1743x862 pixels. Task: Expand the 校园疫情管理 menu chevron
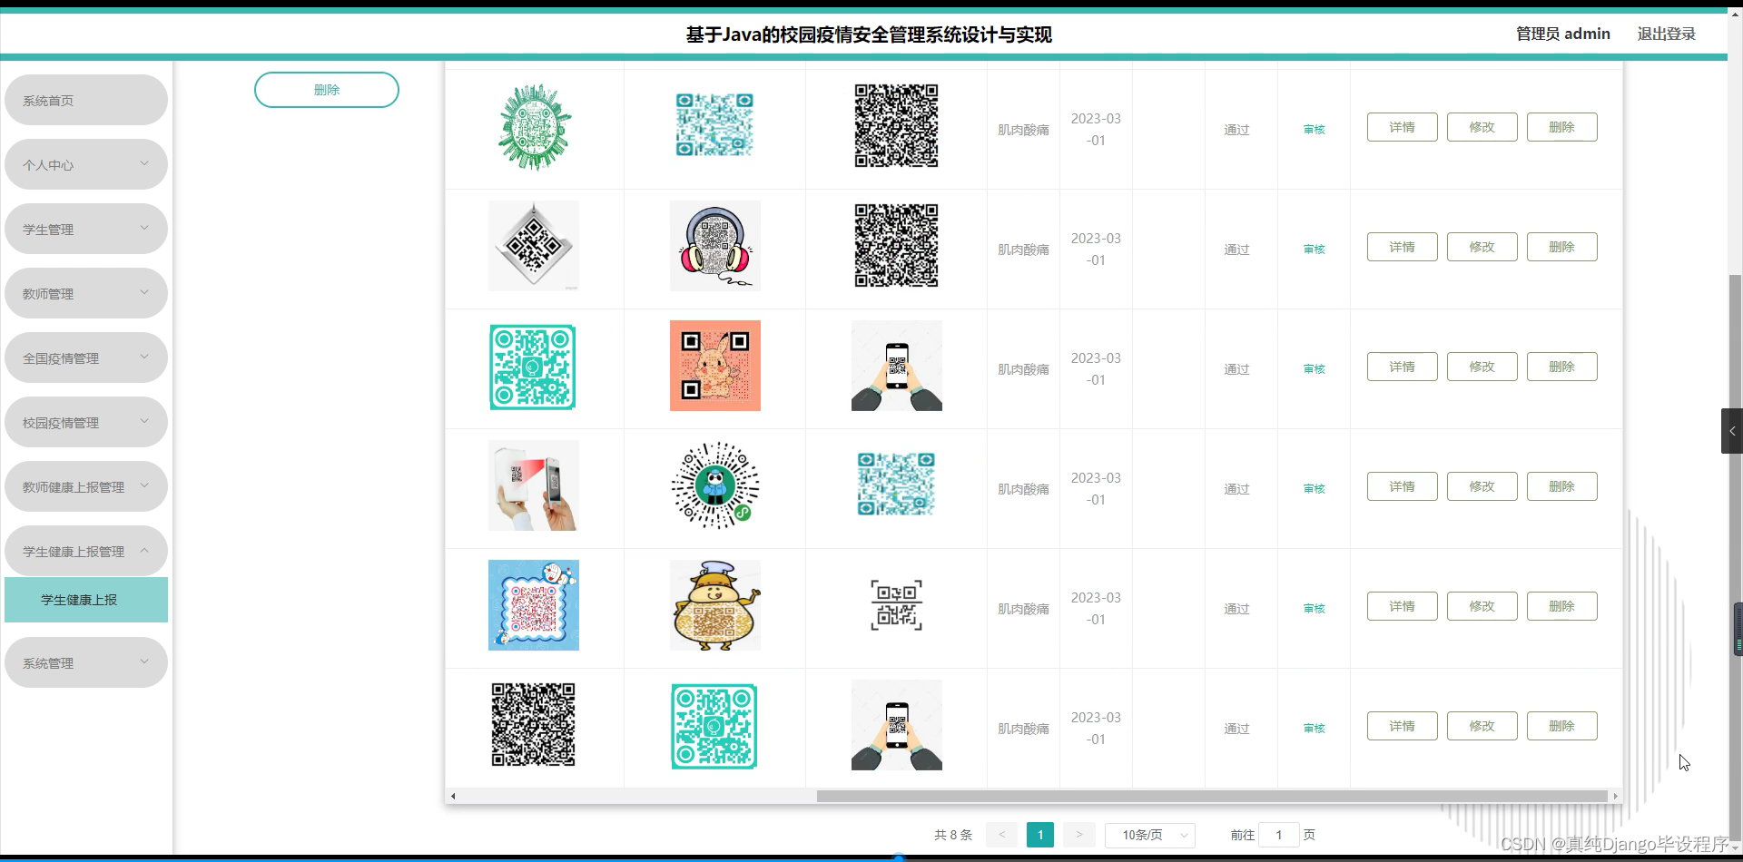(x=144, y=421)
